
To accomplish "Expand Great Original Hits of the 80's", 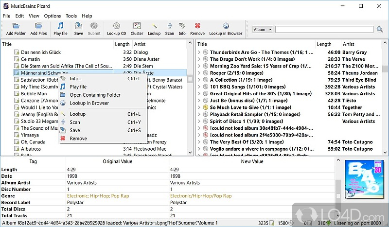I will coord(199,94).
